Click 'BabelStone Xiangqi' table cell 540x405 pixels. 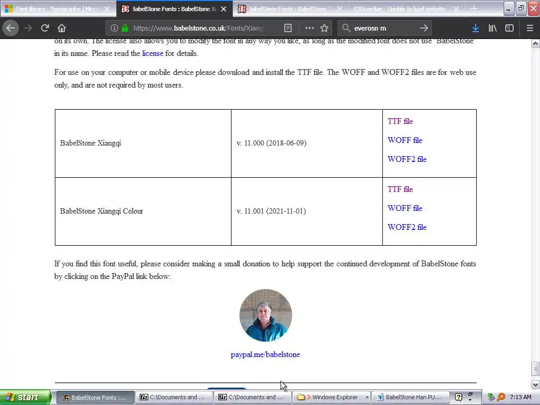pos(143,143)
